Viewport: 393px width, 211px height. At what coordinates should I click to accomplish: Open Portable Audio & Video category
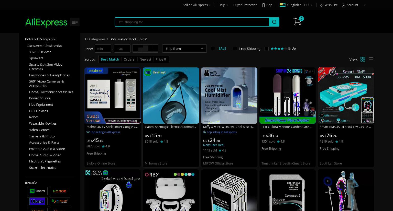click(x=47, y=149)
